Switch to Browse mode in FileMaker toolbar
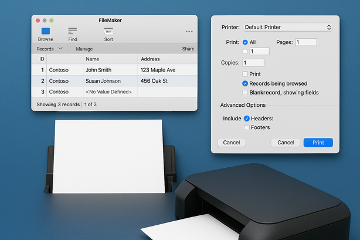The width and height of the screenshot is (360, 240). coord(46,34)
